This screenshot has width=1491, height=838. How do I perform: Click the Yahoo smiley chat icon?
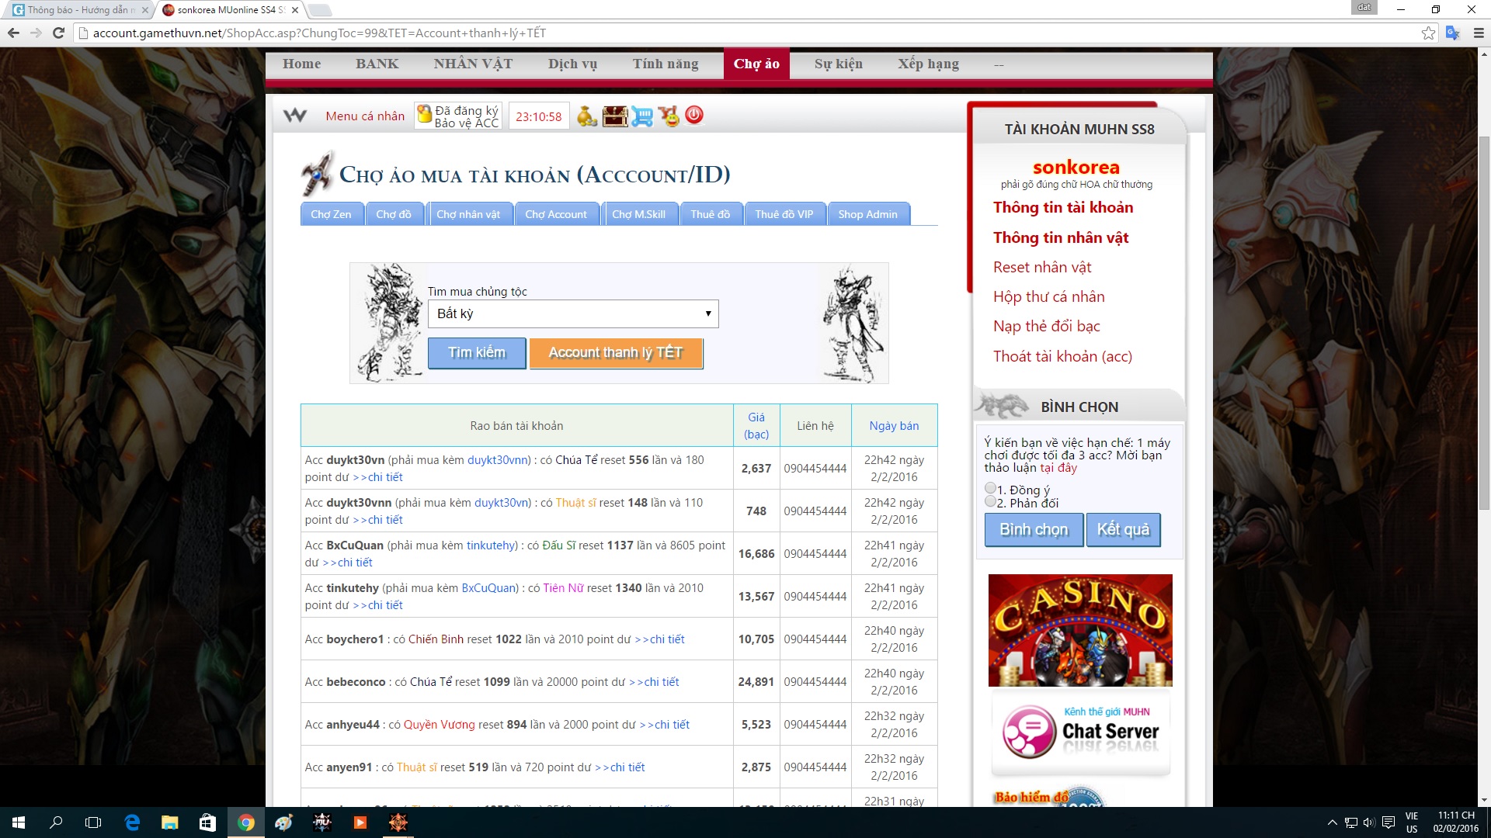coord(669,116)
